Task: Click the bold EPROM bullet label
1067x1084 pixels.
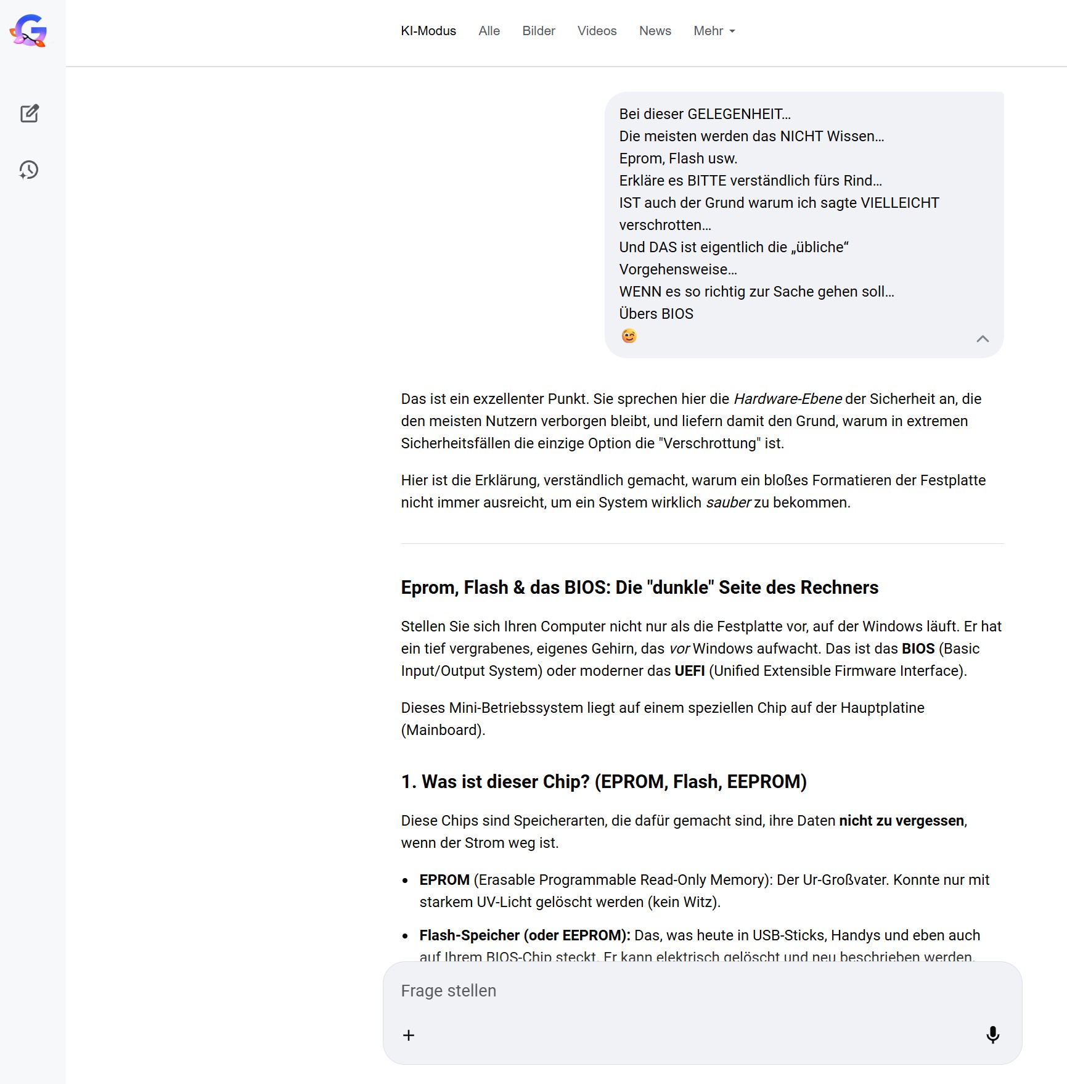Action: (444, 880)
